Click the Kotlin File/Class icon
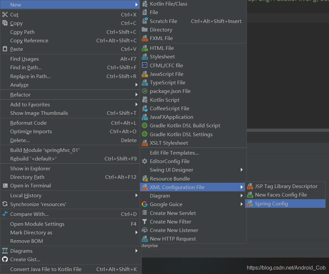 tap(145, 4)
